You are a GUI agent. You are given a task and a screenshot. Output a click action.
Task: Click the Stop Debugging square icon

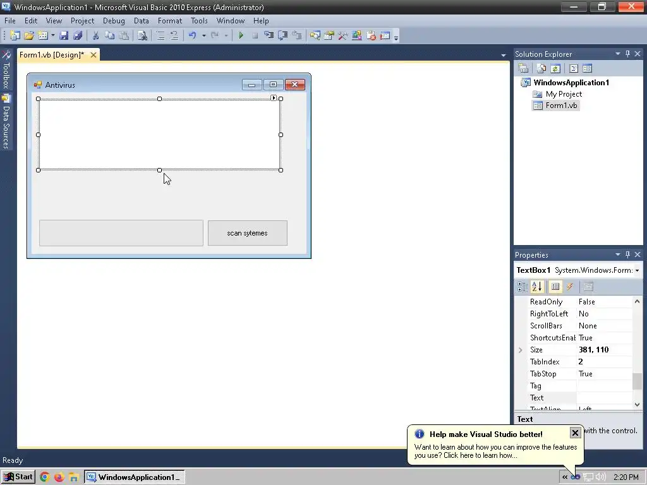[x=255, y=35]
